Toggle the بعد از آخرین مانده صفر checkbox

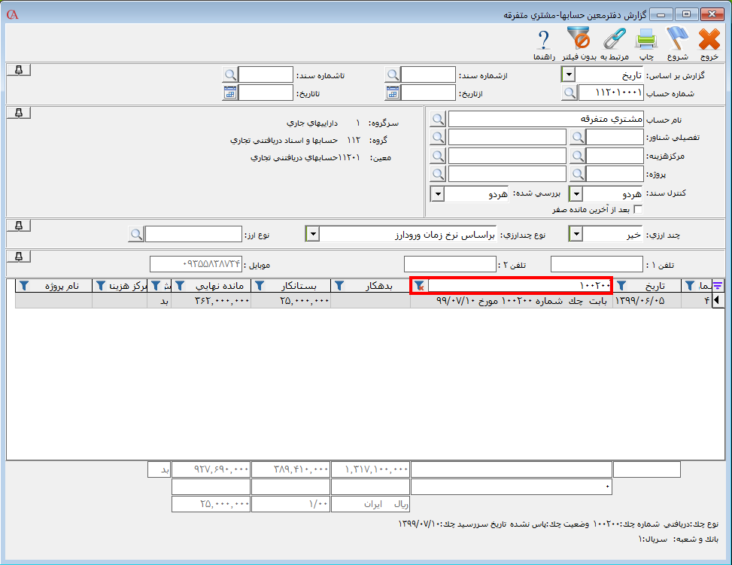click(x=638, y=210)
